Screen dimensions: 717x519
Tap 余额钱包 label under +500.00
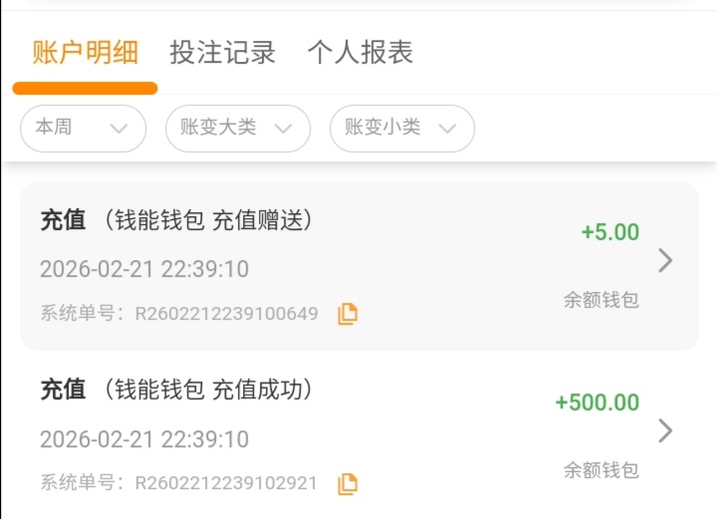[600, 470]
